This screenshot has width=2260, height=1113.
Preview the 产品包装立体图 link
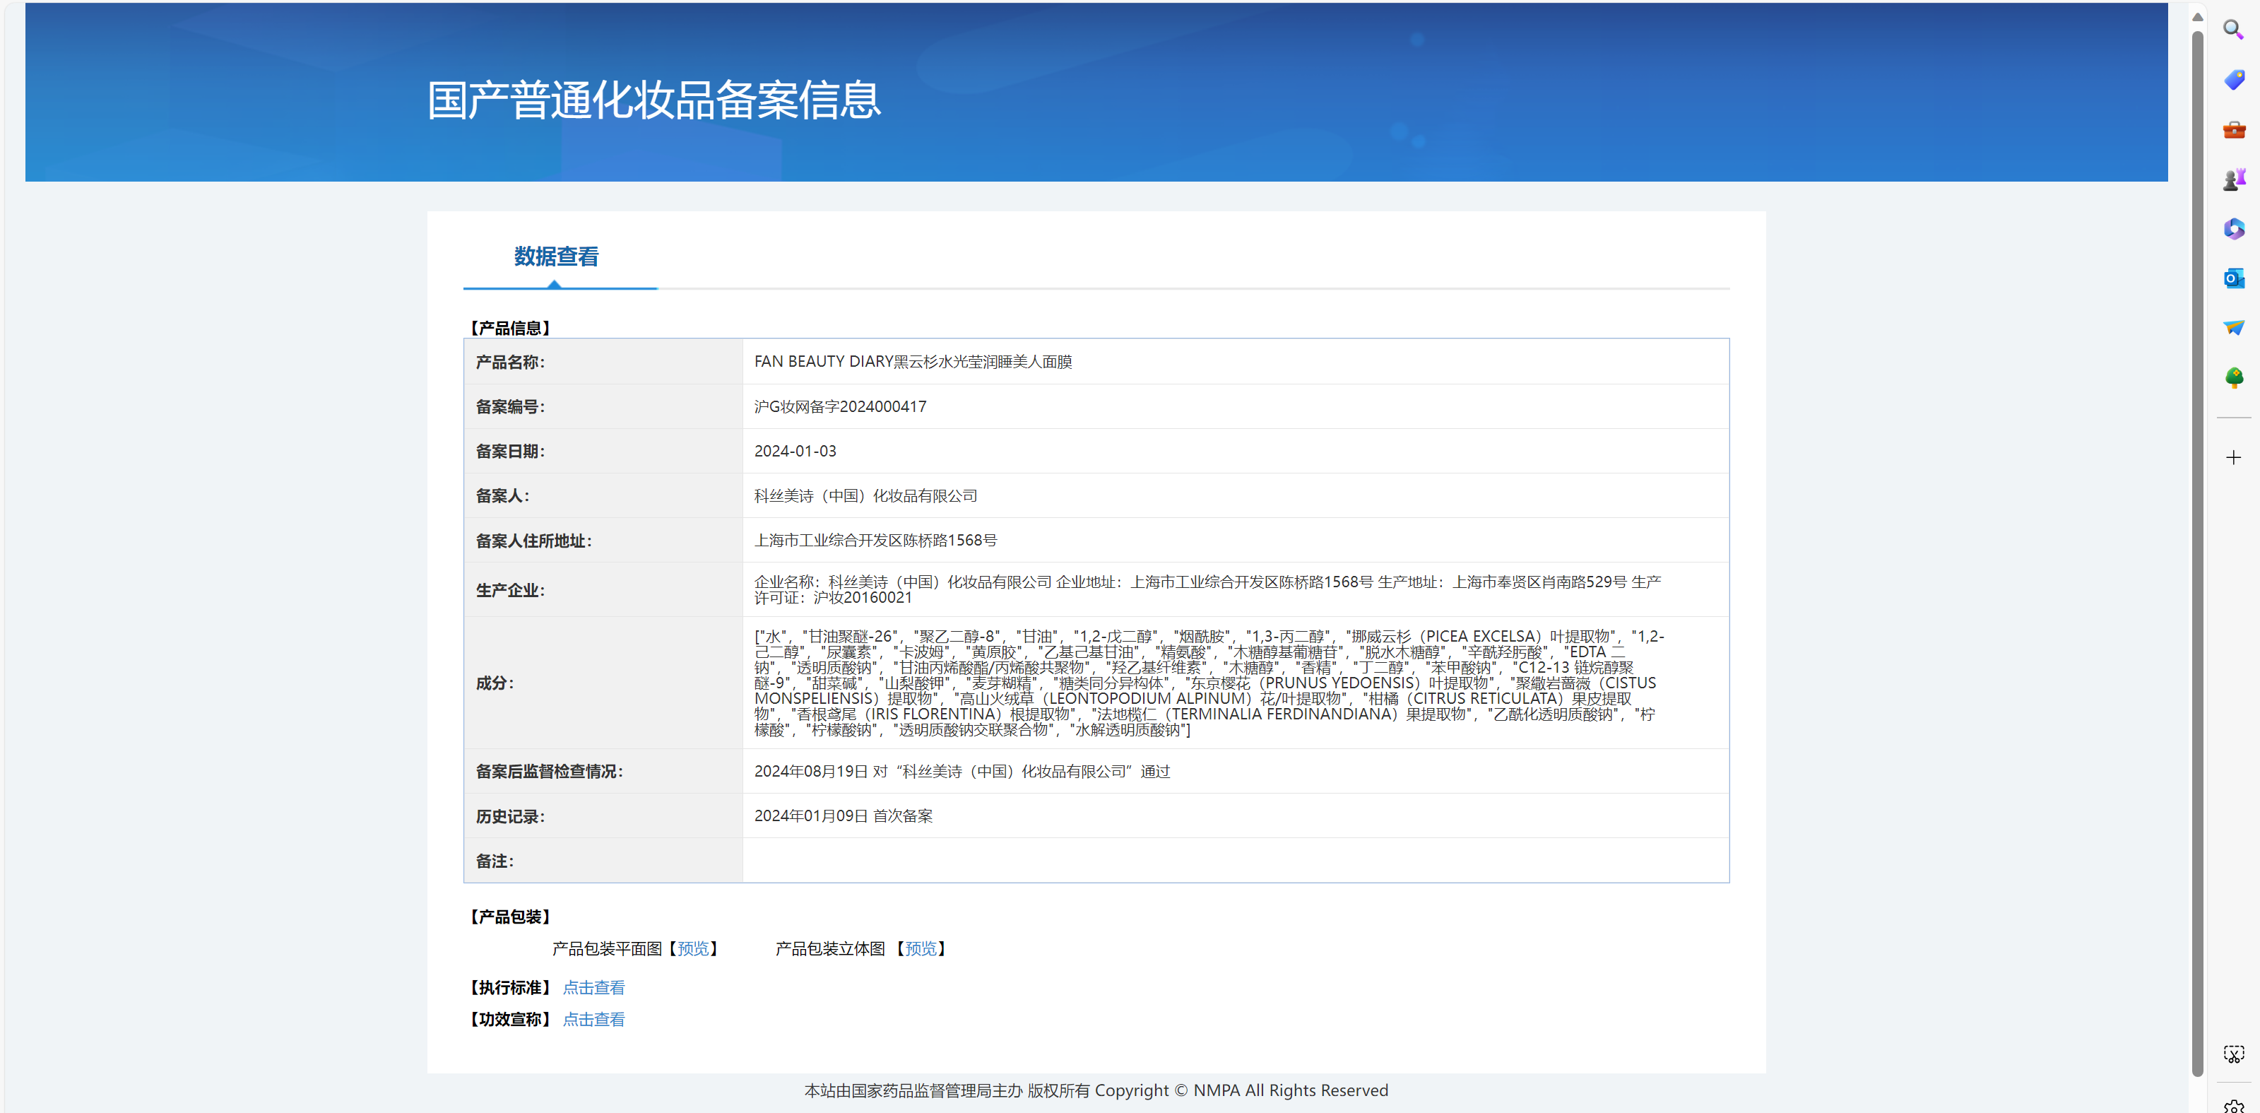click(921, 949)
